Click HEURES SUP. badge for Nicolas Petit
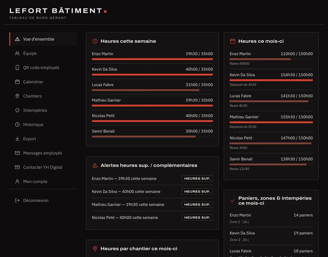The height and width of the screenshot is (257, 328). tap(197, 217)
